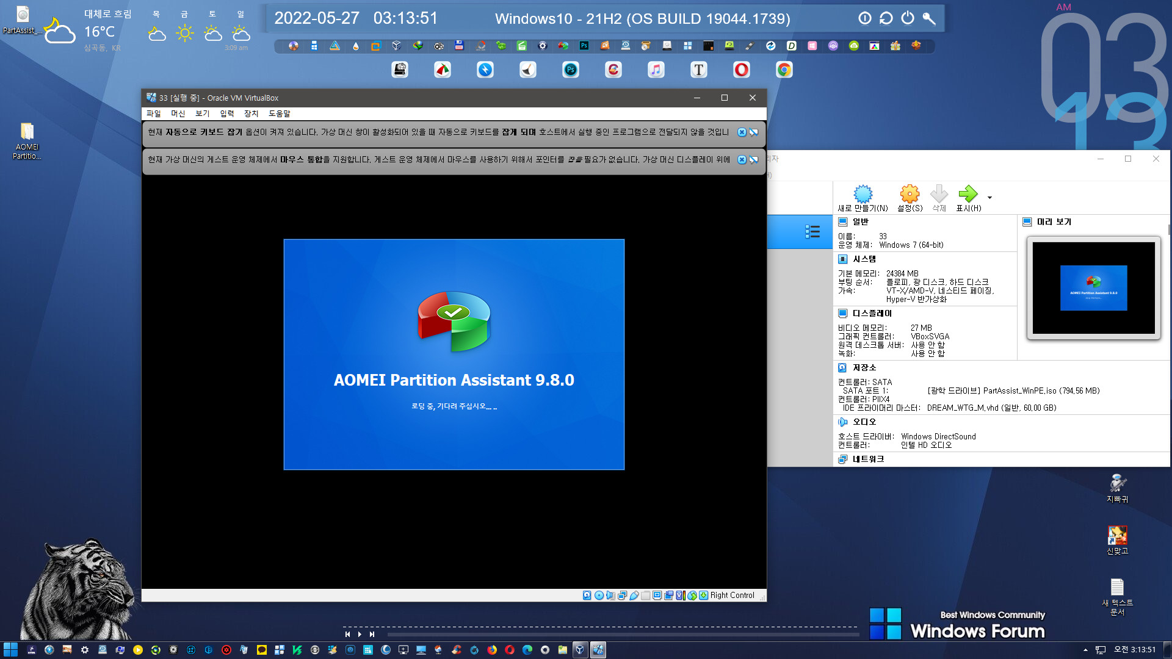The height and width of the screenshot is (659, 1172).
Task: Click the Windows Start button
Action: [10, 650]
